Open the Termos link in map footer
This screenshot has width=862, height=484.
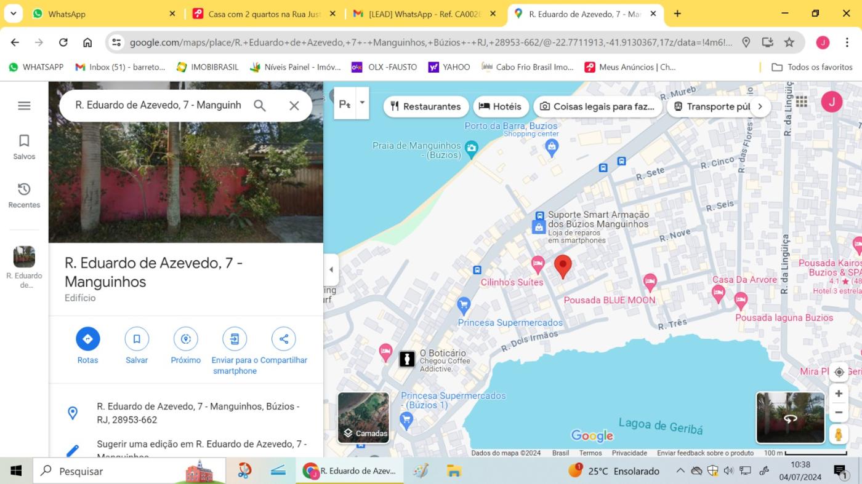point(590,453)
